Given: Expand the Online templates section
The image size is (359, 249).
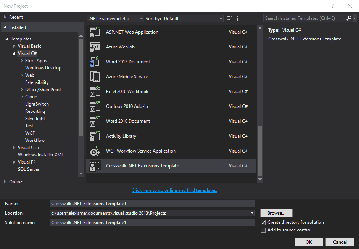Looking at the screenshot, I should tap(5, 182).
